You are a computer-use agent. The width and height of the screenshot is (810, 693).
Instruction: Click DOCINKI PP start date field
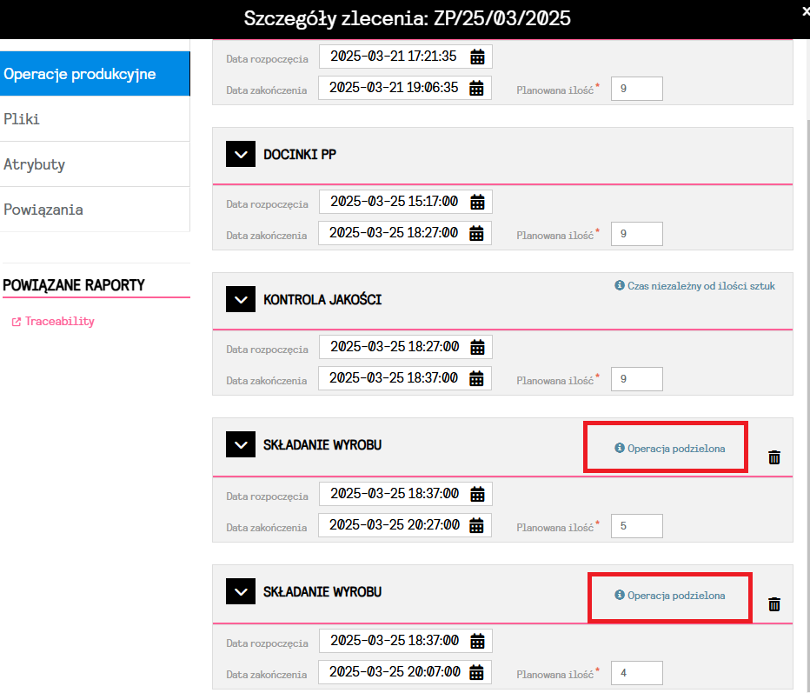(x=394, y=203)
